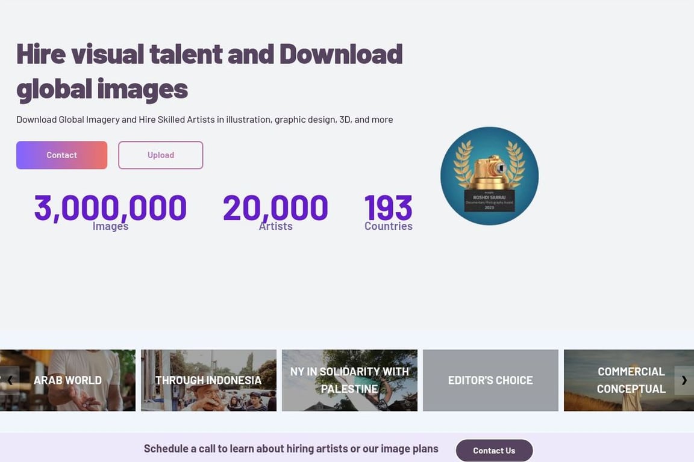The image size is (694, 462).
Task: Open the Editor's Choice collection
Action: (490, 380)
